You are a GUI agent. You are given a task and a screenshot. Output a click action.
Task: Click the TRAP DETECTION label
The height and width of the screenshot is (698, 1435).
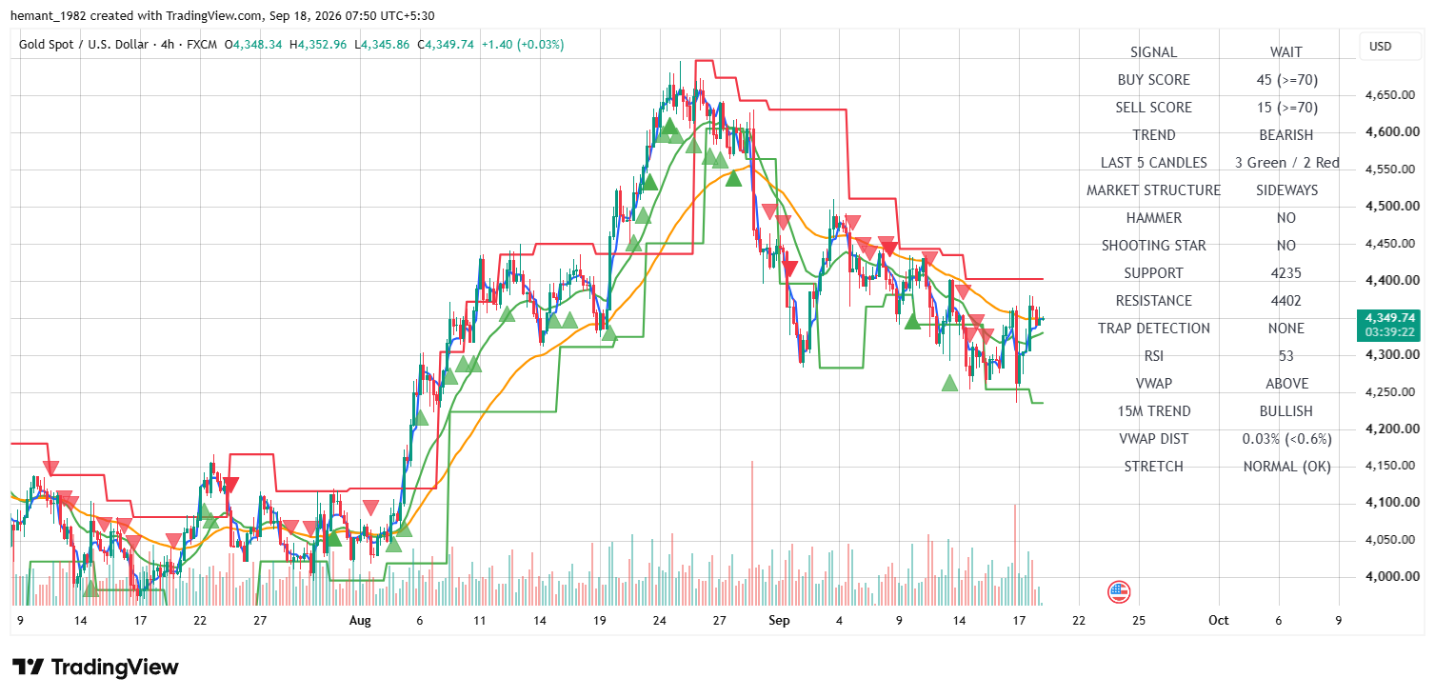[1153, 329]
